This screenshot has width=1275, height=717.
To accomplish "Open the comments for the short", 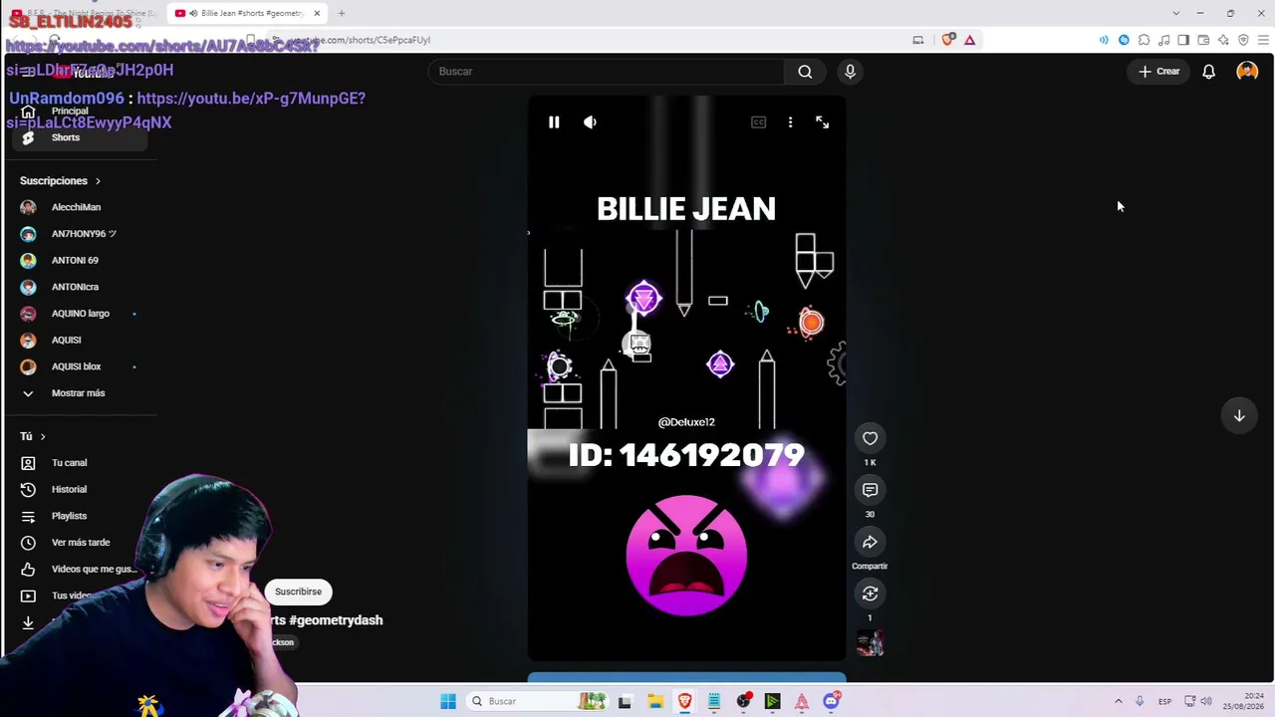I will point(870,490).
